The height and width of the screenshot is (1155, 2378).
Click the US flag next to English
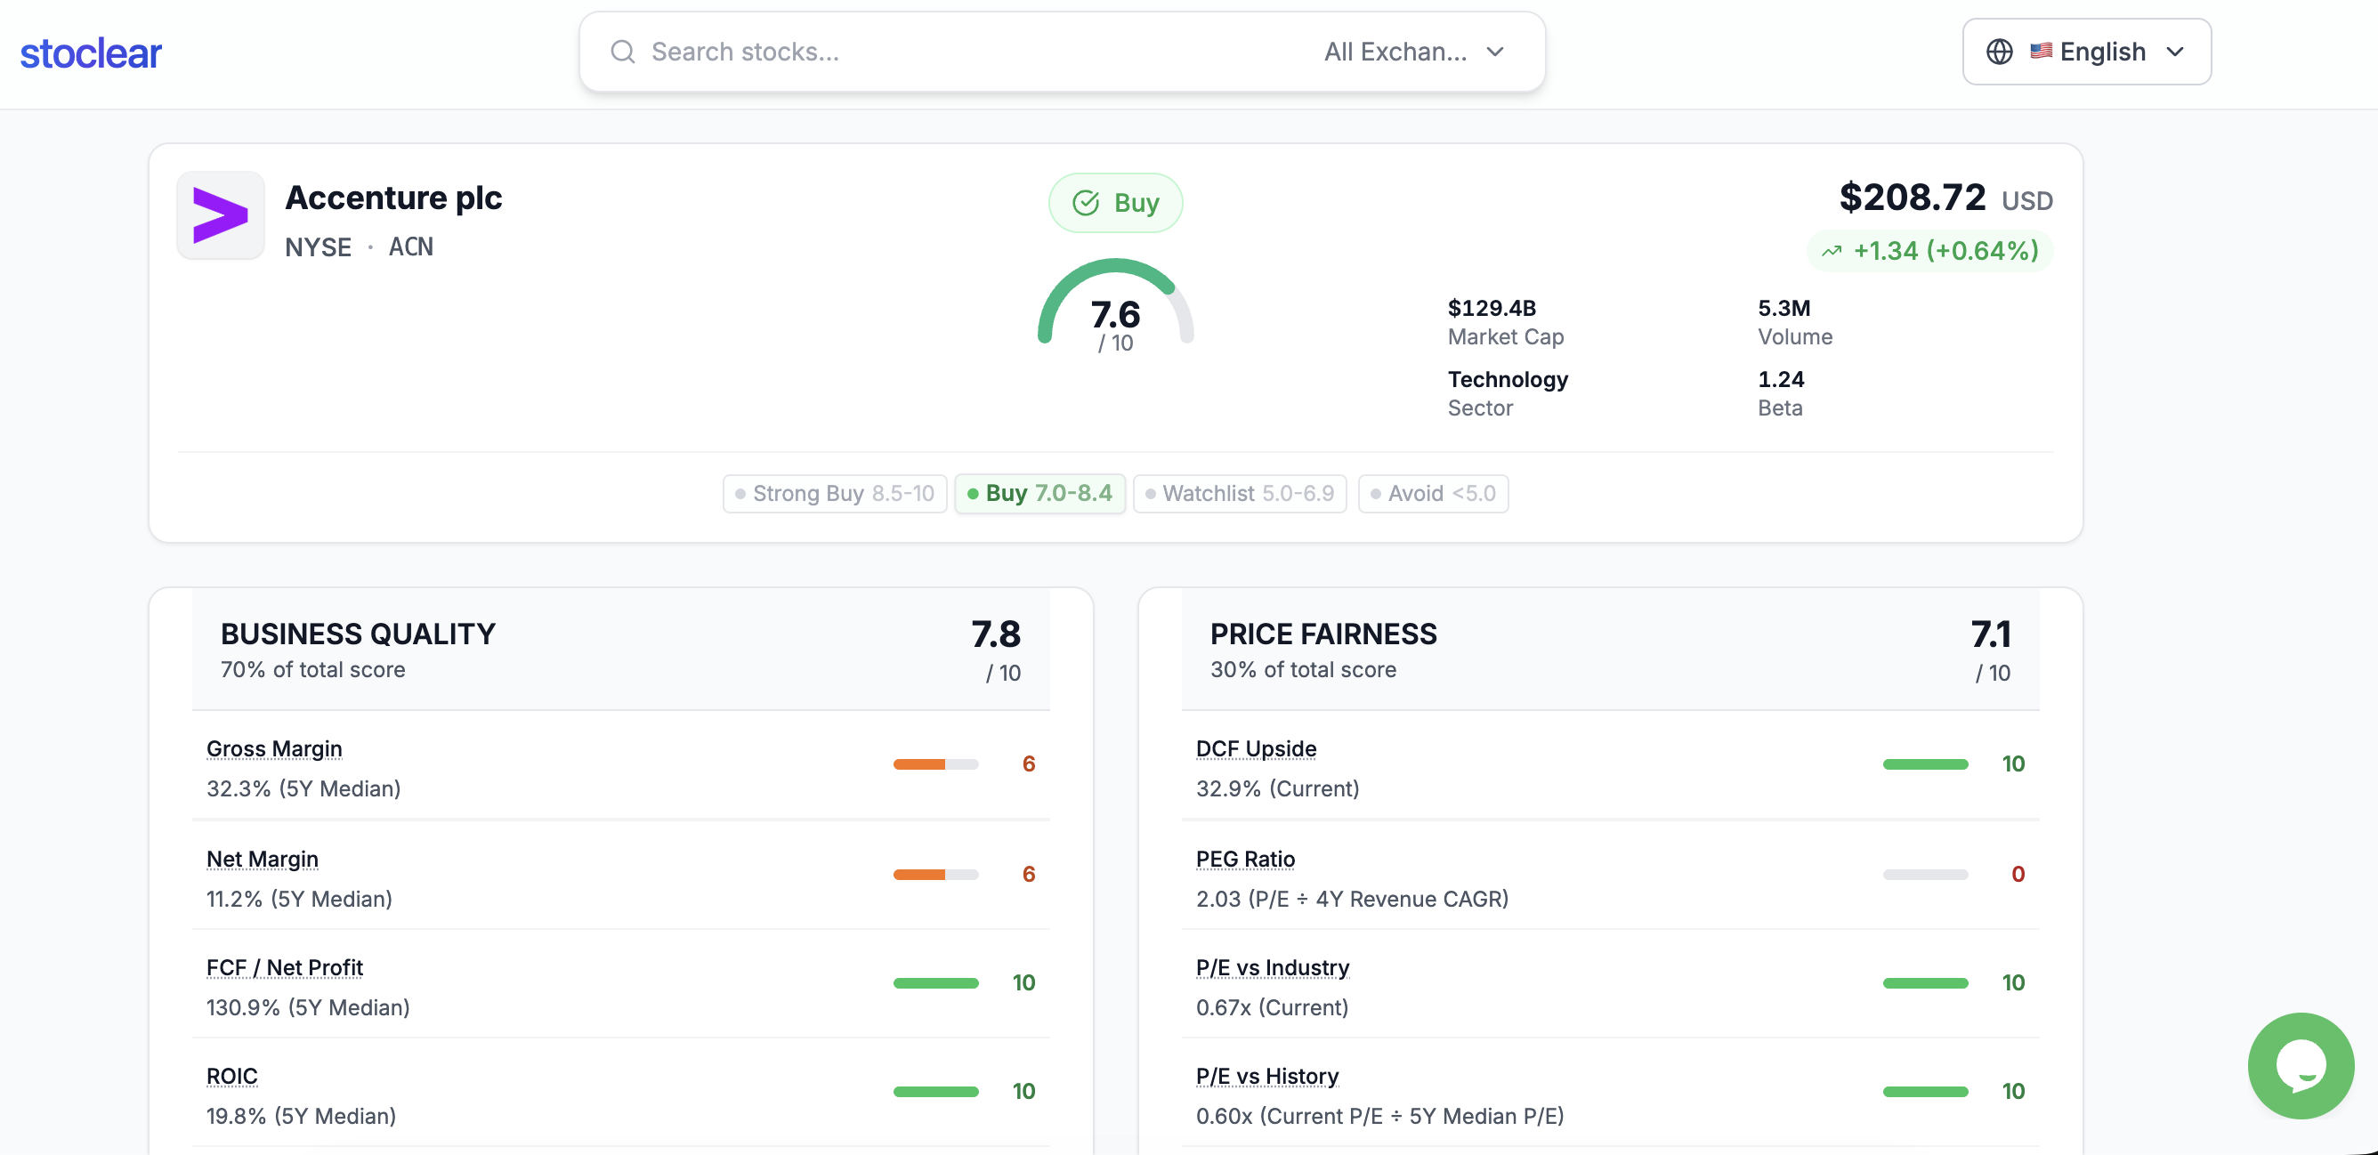click(2041, 52)
